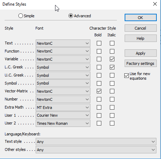Open Language Text style dropdown
The image size is (161, 159).
click(x=96, y=142)
